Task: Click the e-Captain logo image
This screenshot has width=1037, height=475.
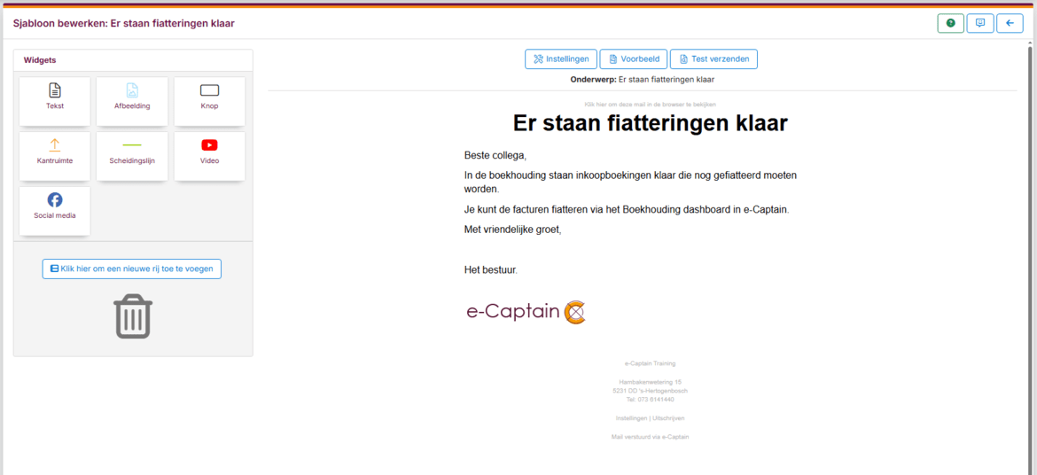Action: (x=526, y=312)
